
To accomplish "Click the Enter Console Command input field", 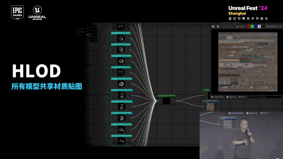I will point(265,97).
